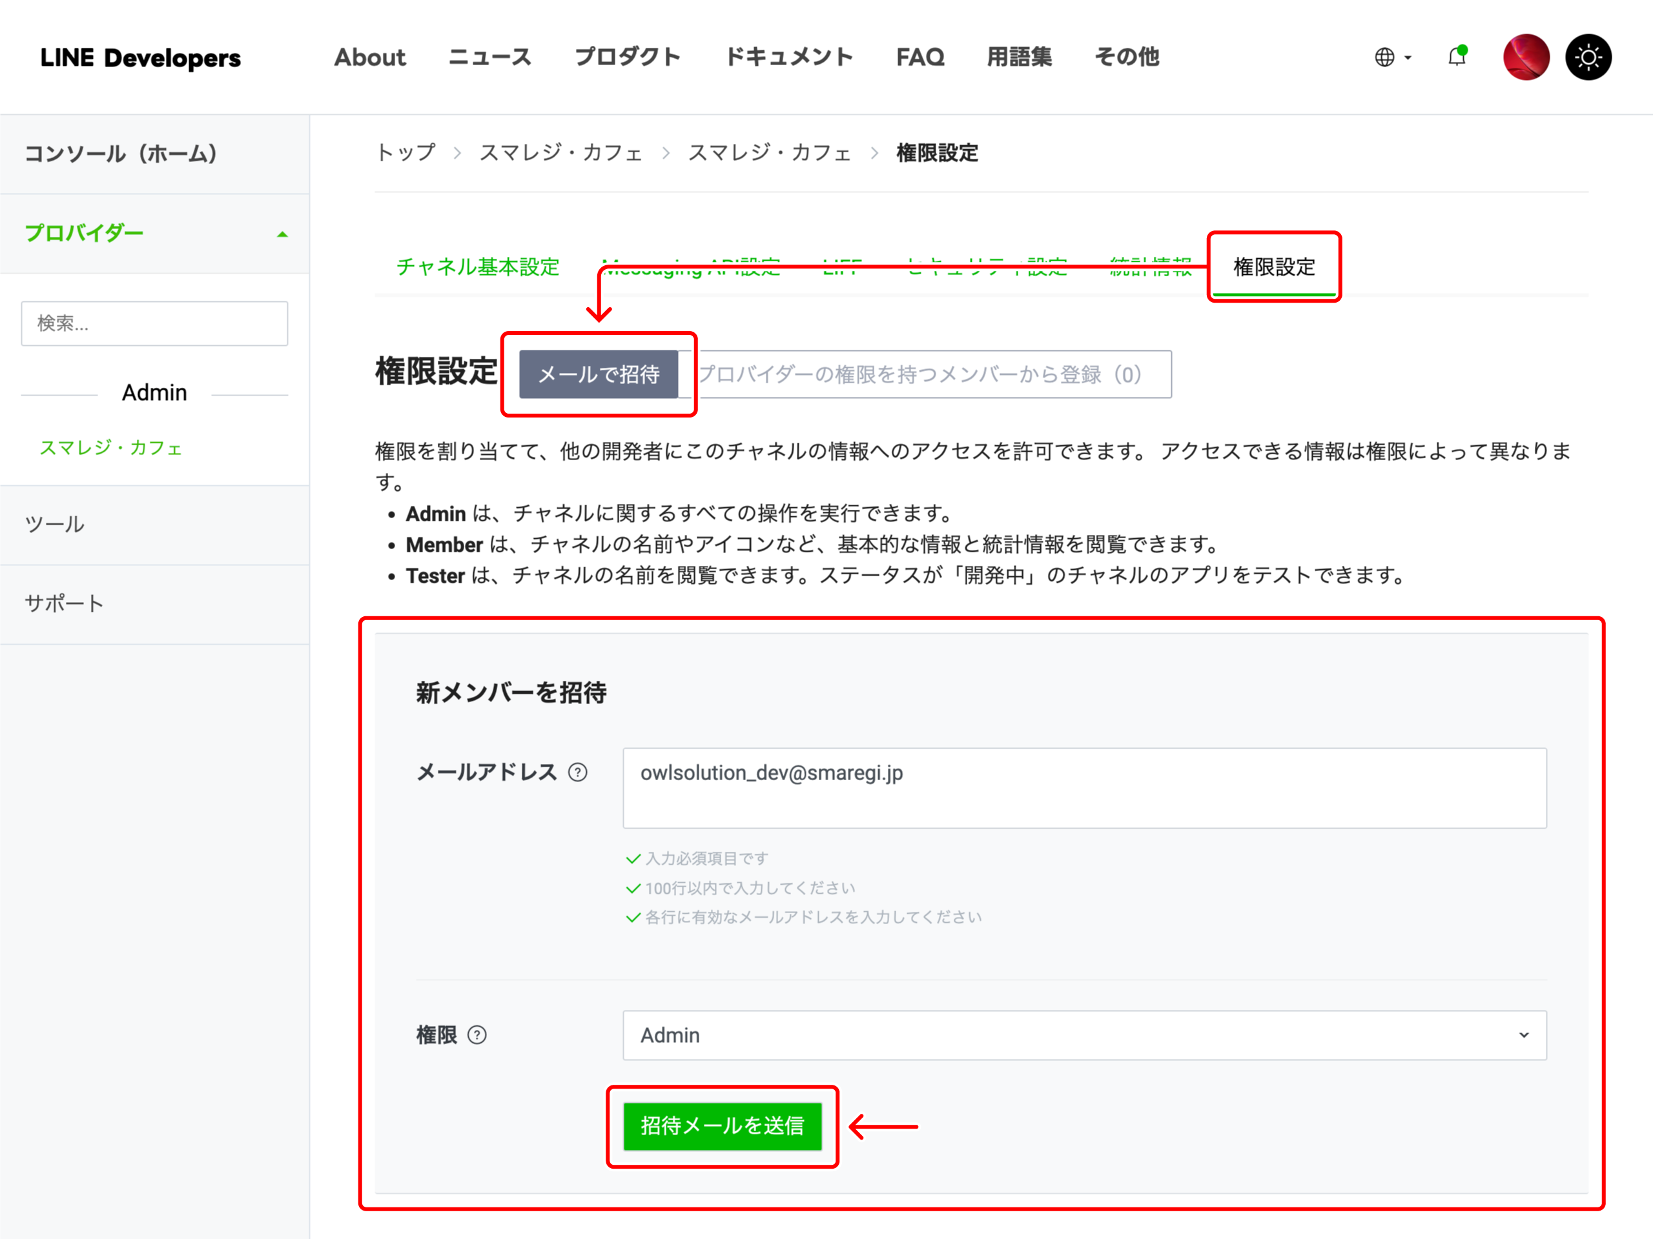Screen dimensions: 1653x1239
Task: Click the メールアドレス help icon
Action: tap(578, 772)
